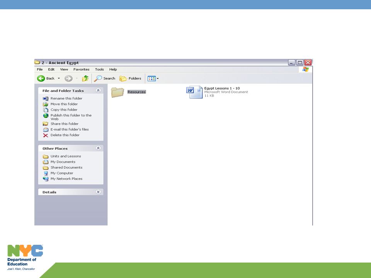
Task: Go to My Documents link
Action: tap(63, 162)
